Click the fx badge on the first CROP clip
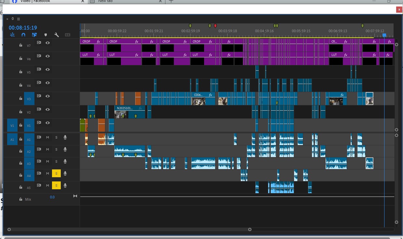 (x=98, y=41)
